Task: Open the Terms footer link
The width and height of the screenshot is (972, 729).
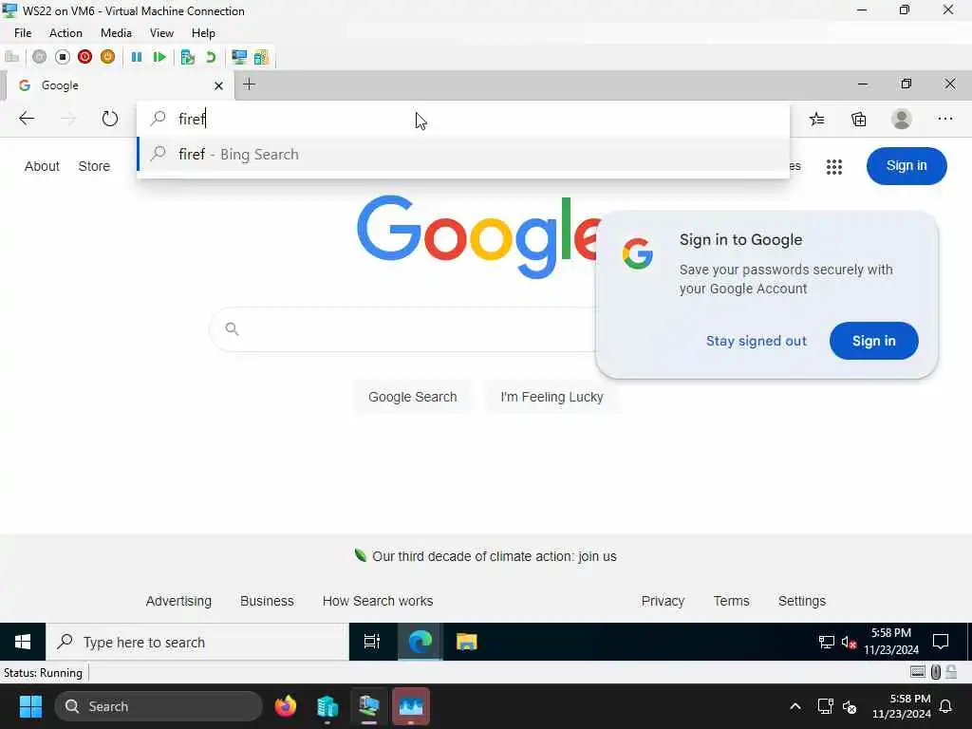Action: point(731,601)
